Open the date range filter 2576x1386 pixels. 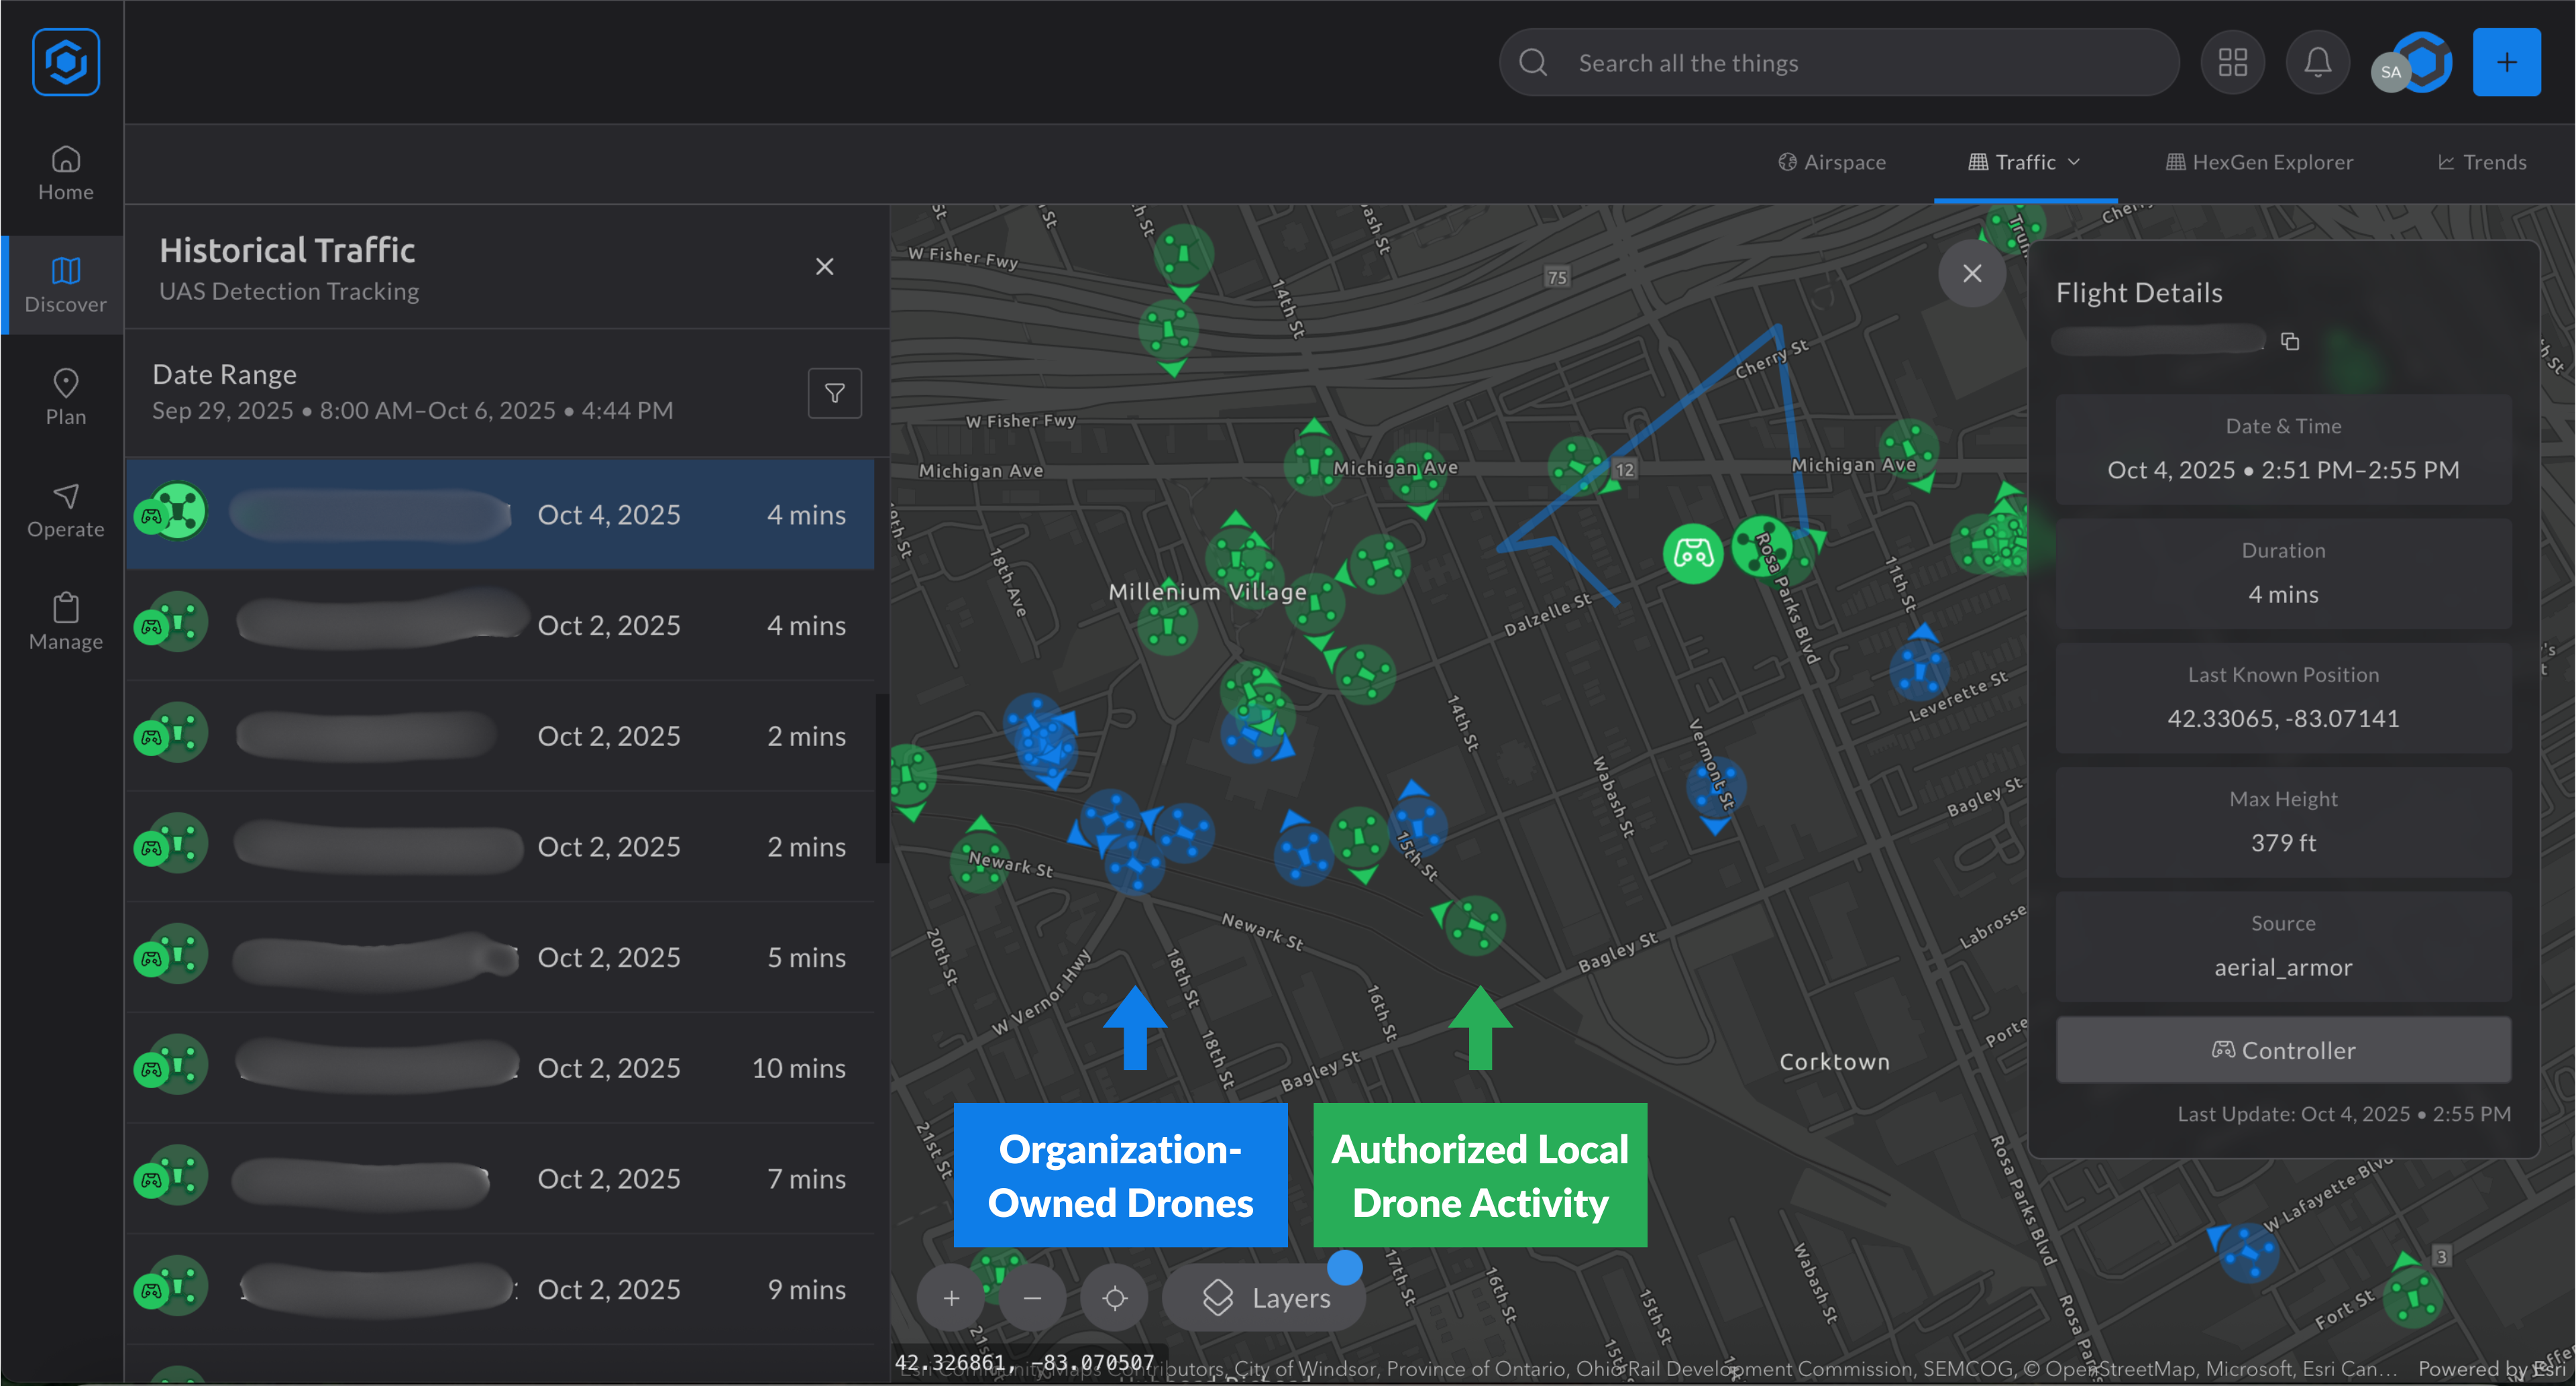pos(834,393)
